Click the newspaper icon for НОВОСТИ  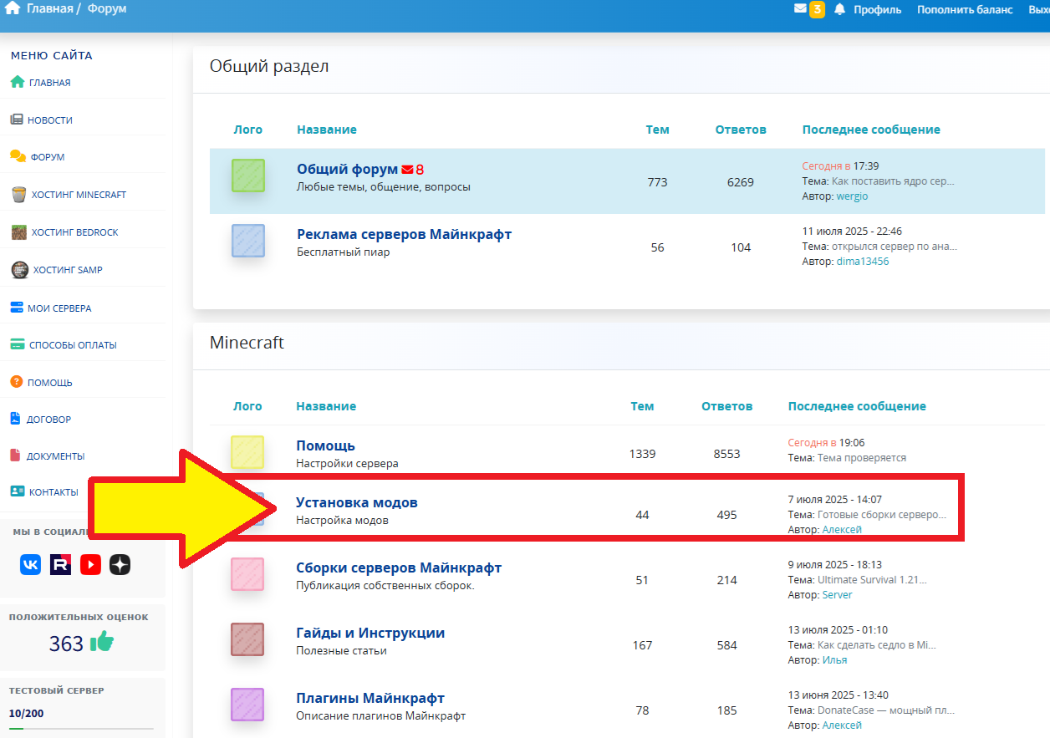click(18, 120)
